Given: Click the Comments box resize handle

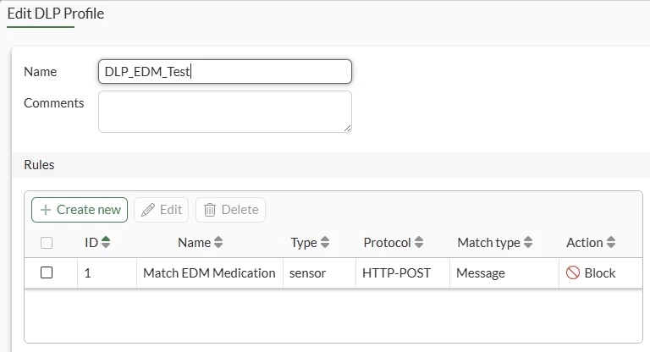Looking at the screenshot, I should pyautogui.click(x=347, y=128).
